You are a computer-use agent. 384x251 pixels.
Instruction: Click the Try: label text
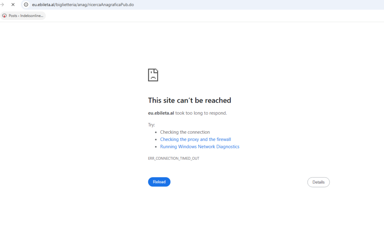151,125
